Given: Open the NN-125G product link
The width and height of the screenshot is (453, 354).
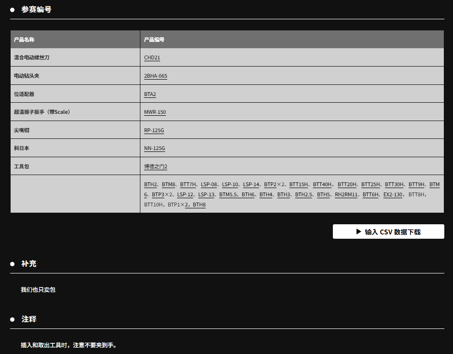Looking at the screenshot, I should [154, 149].
